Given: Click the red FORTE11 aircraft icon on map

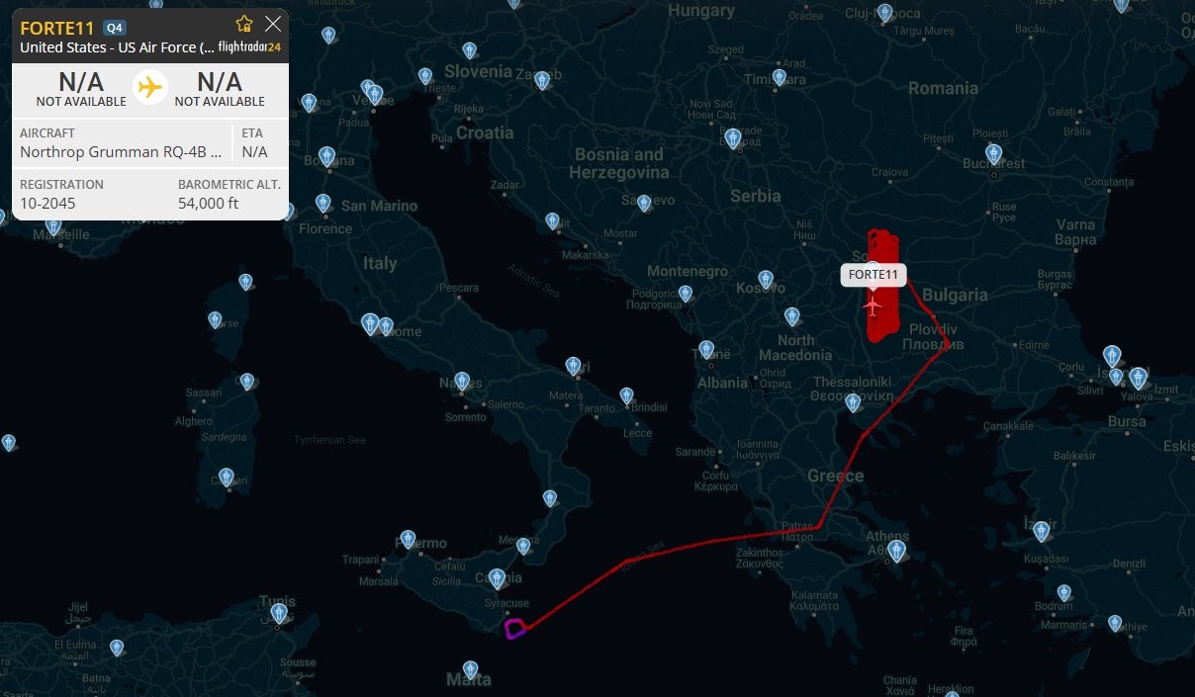Looking at the screenshot, I should [x=873, y=305].
